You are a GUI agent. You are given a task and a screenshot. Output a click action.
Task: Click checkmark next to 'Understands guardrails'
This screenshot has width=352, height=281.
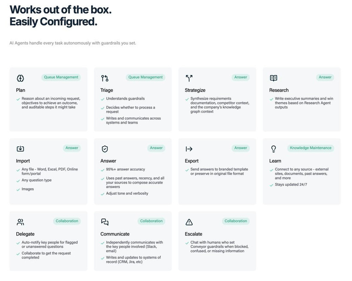coord(102,99)
